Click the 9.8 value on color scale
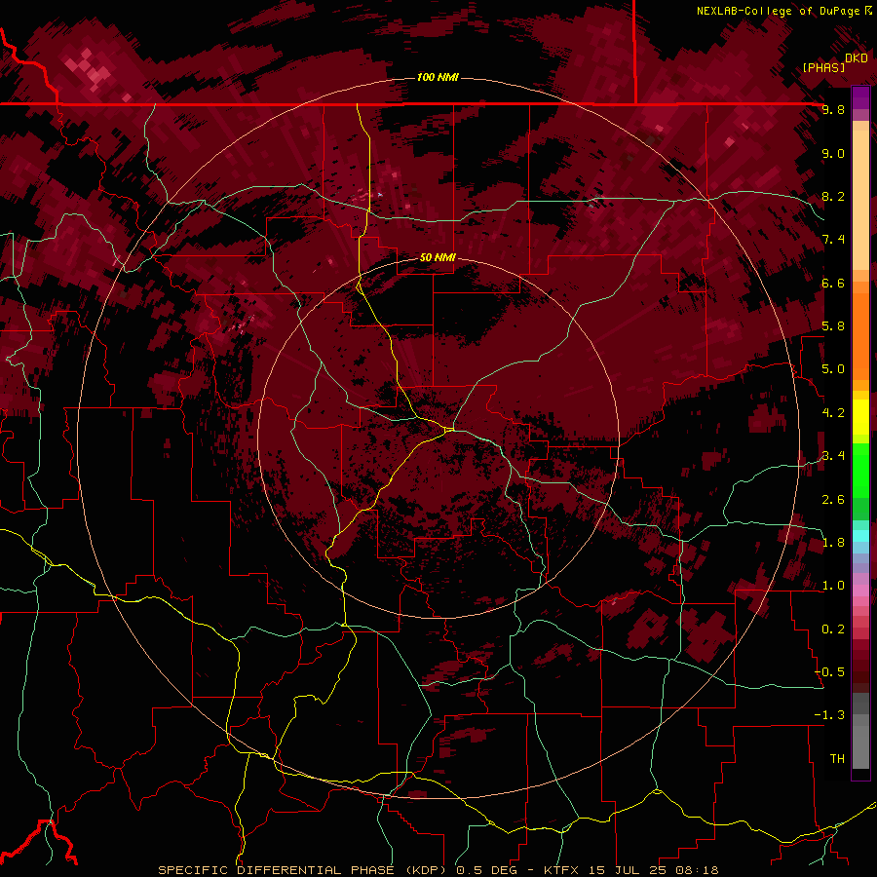This screenshot has height=877, width=877. coord(833,109)
